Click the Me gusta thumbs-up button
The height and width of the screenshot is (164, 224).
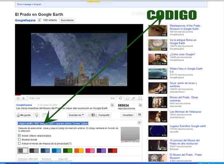point(24,115)
